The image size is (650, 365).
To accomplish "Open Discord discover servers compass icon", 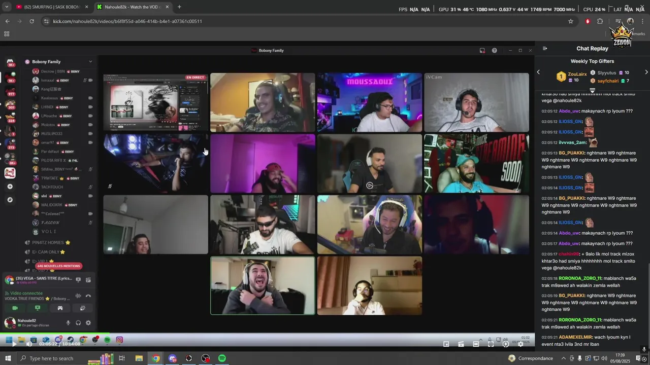I will (10, 200).
